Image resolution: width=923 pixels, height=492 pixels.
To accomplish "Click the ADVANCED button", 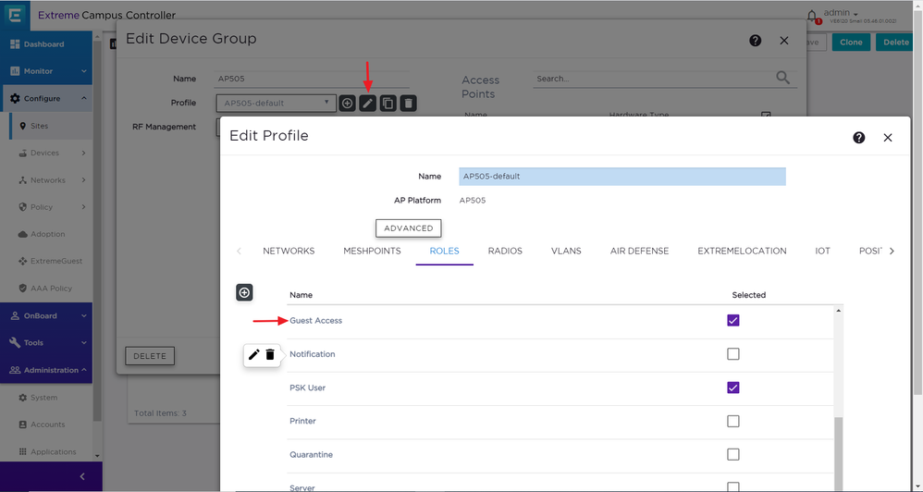I will coord(409,228).
